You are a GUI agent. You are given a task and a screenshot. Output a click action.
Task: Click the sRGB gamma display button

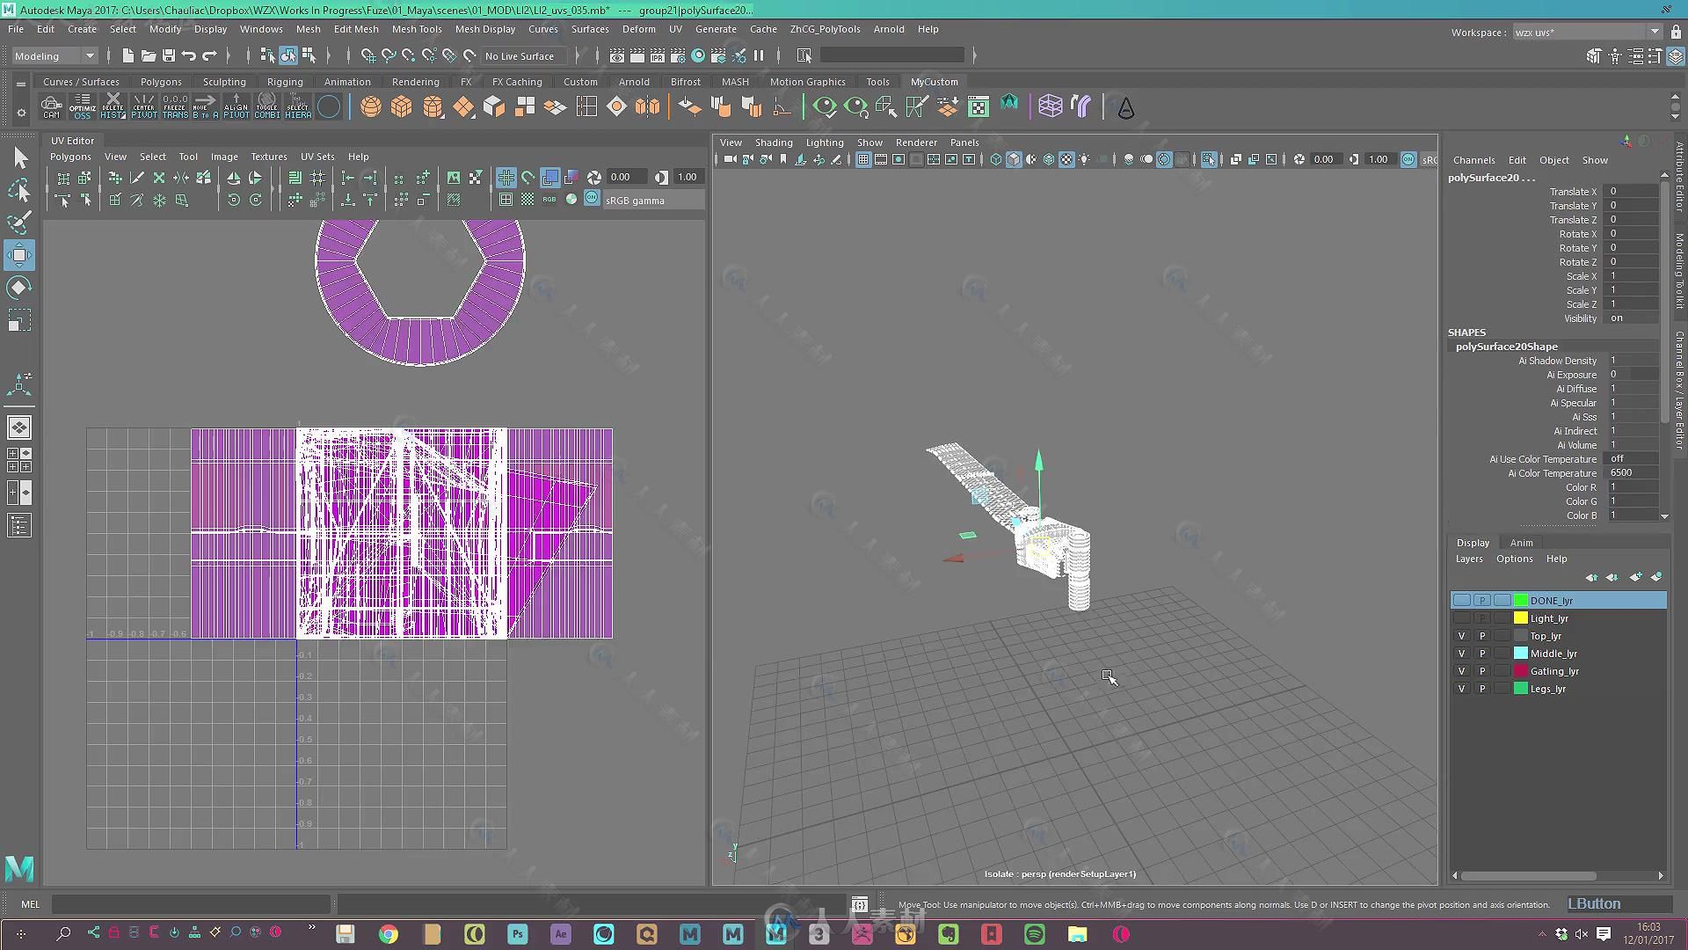[x=590, y=198]
